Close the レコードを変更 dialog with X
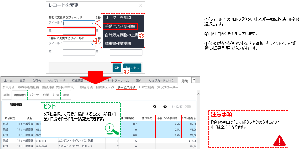The height and width of the screenshot is (150, 302). (140, 5)
